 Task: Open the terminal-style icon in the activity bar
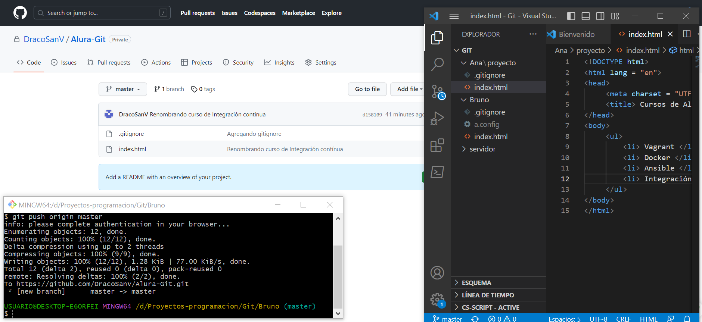437,172
